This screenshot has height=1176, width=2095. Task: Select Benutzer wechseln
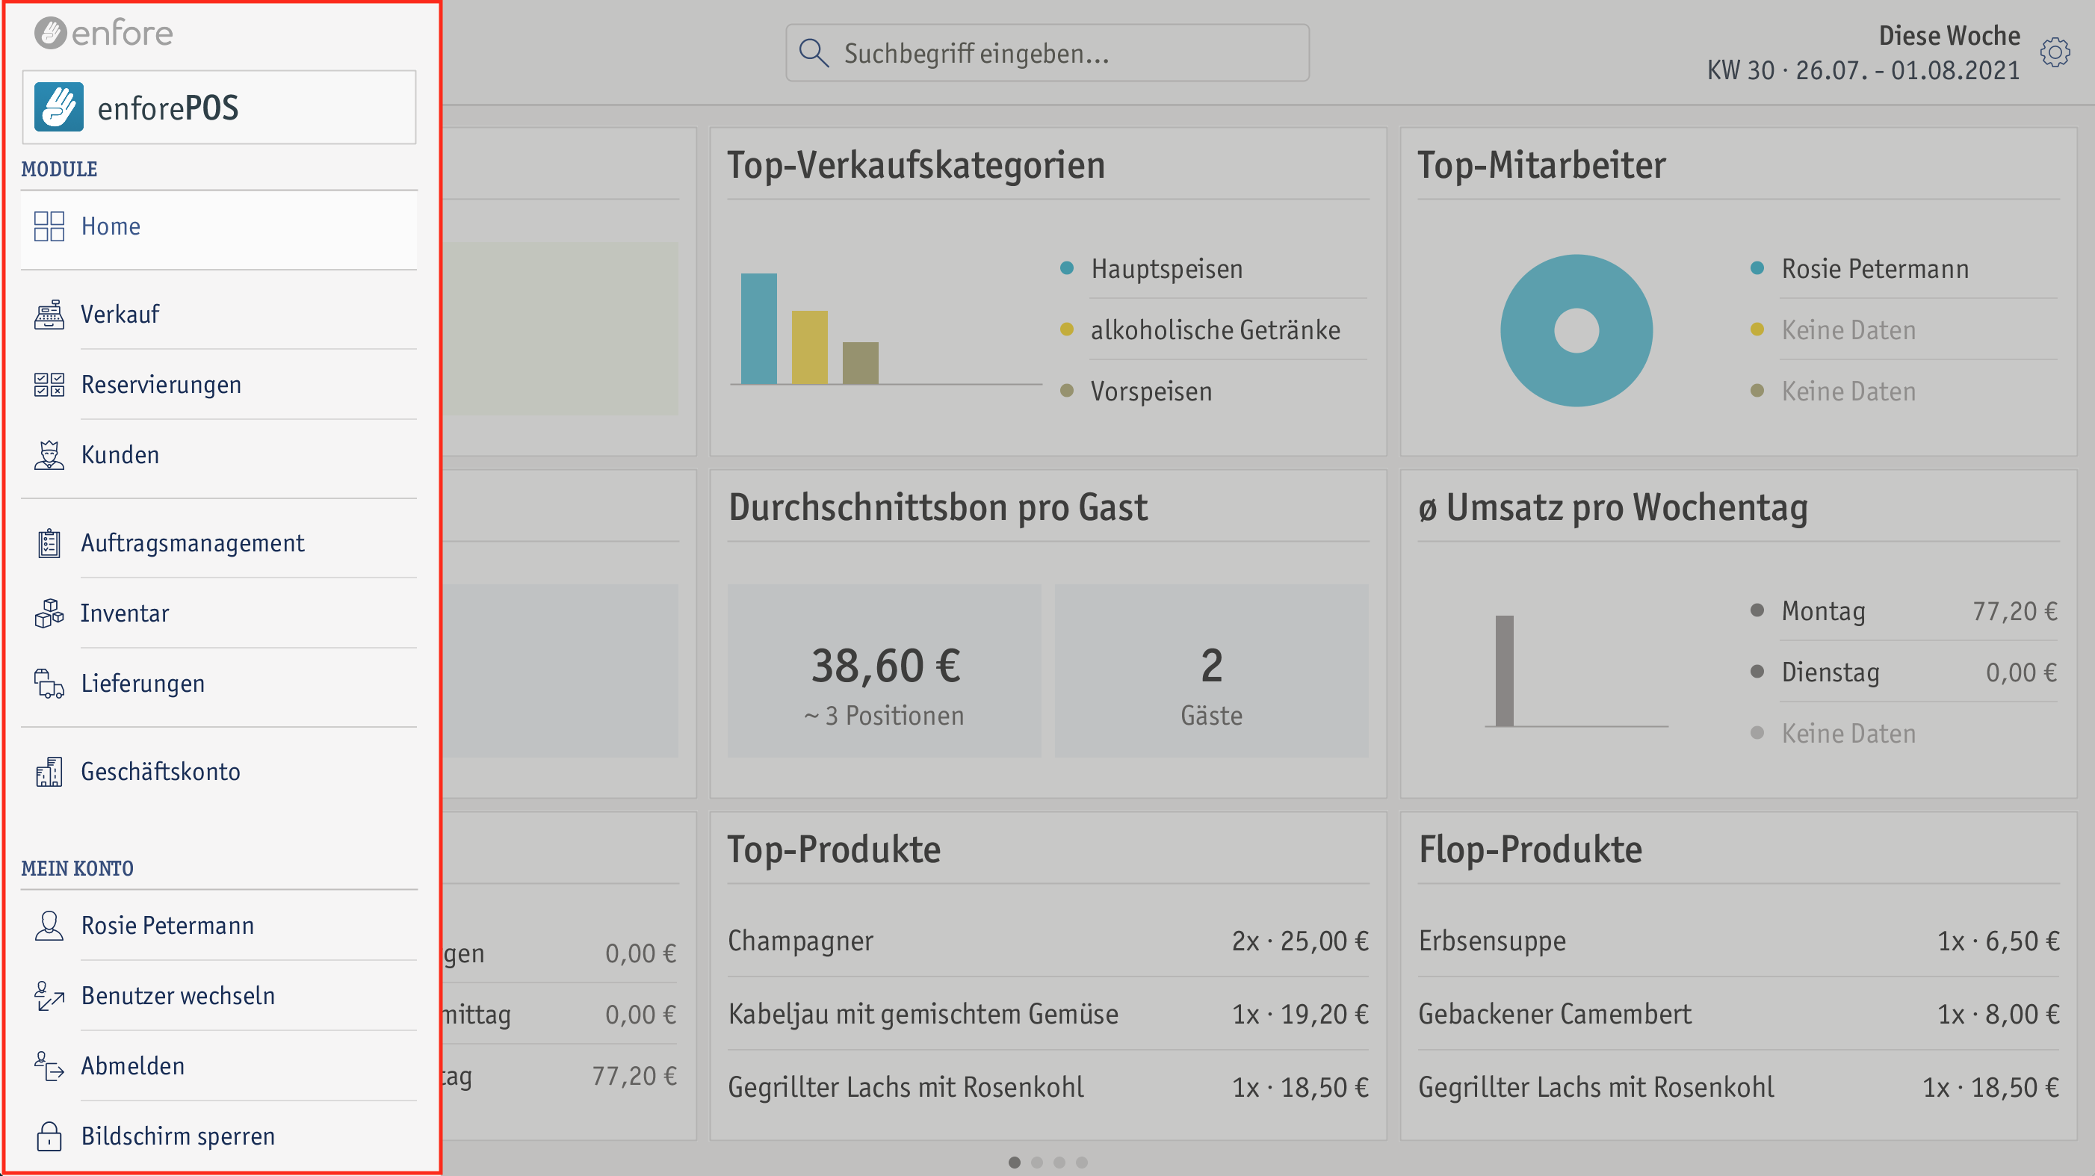tap(219, 995)
